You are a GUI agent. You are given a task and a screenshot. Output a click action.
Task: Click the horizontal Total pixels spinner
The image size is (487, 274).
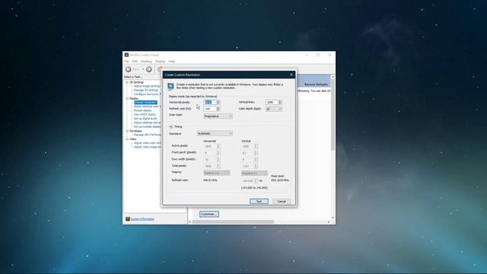click(218, 166)
